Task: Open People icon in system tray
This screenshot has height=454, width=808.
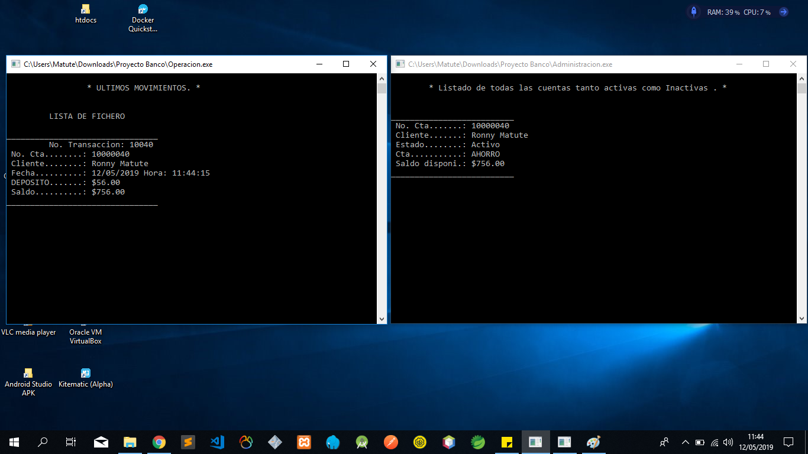Action: click(664, 442)
